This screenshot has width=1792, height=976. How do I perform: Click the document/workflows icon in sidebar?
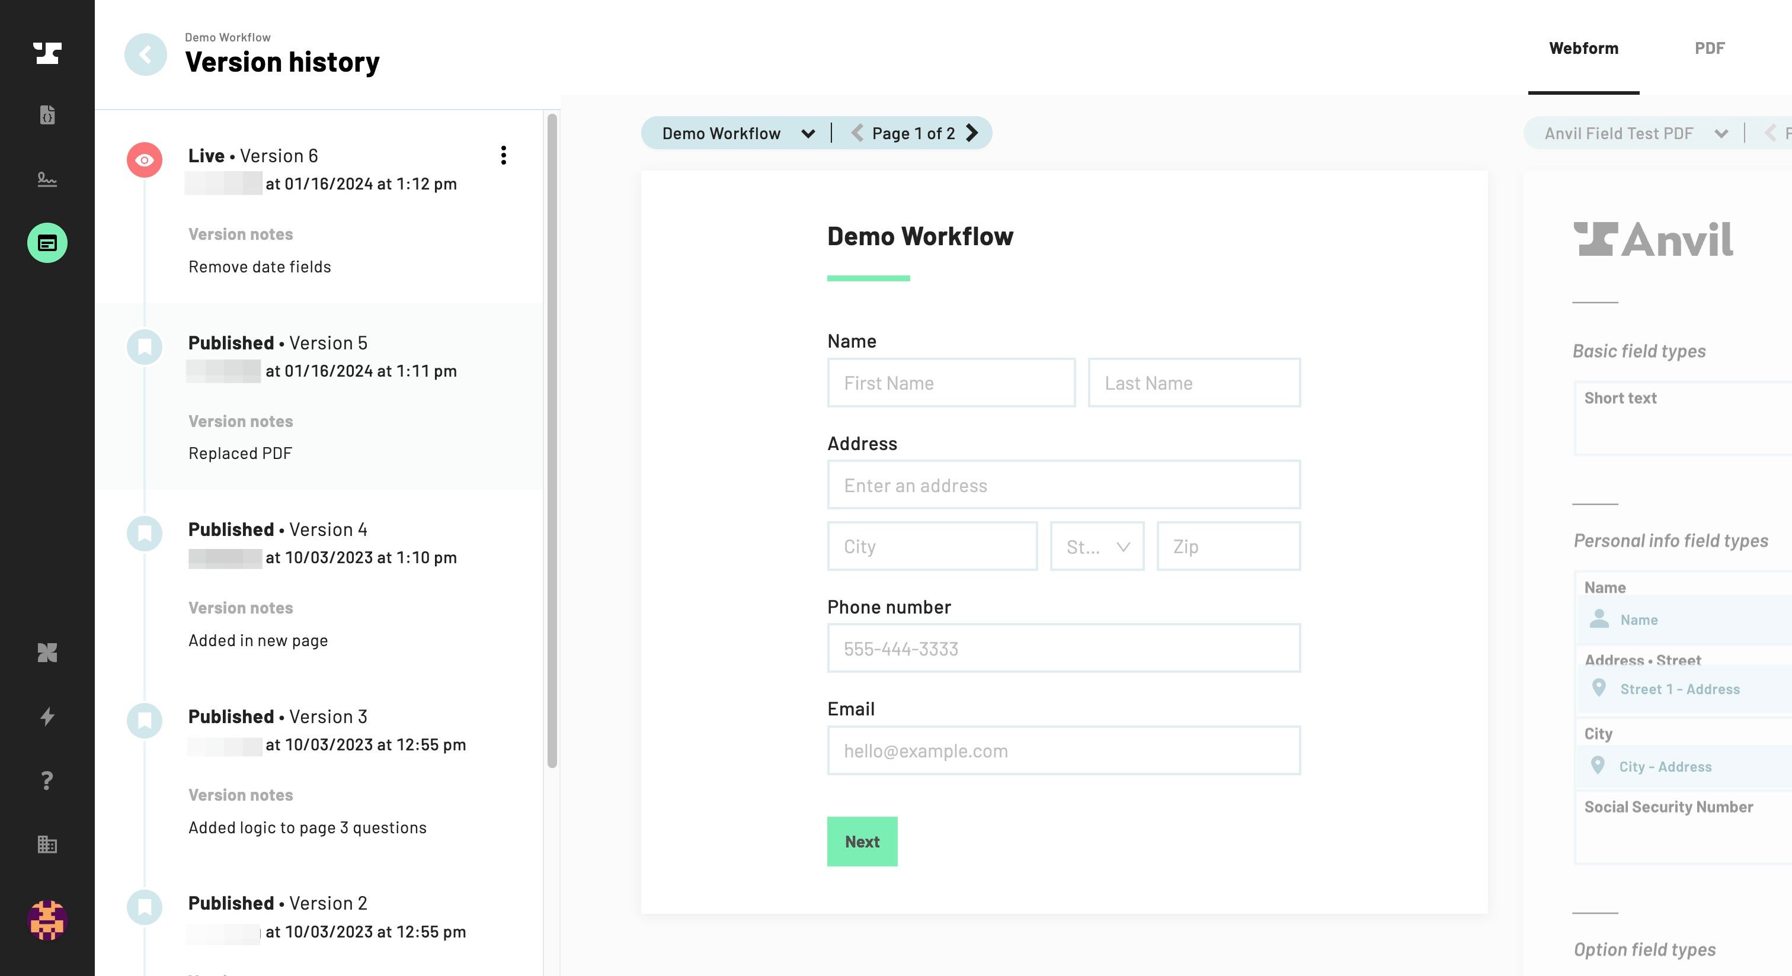pyautogui.click(x=48, y=114)
